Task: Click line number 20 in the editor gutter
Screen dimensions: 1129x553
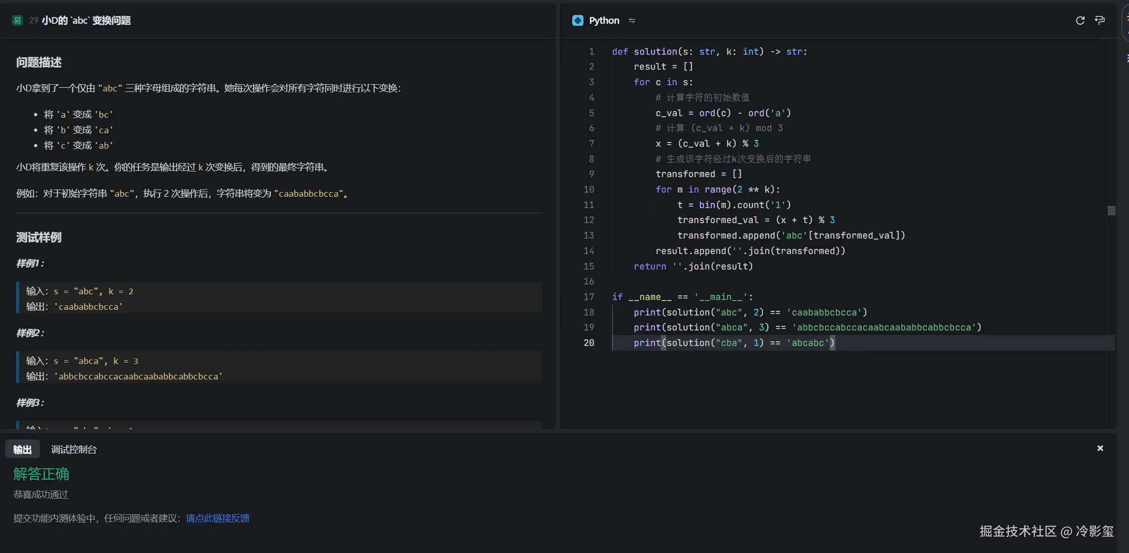Action: point(589,343)
